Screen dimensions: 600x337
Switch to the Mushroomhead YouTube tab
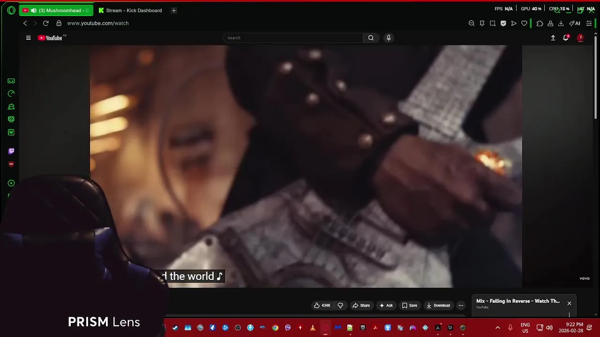pyautogui.click(x=56, y=10)
